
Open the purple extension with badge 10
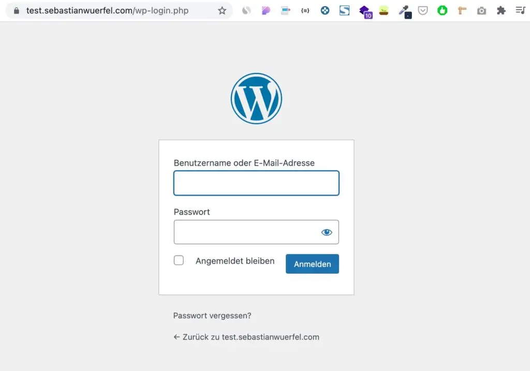point(365,12)
